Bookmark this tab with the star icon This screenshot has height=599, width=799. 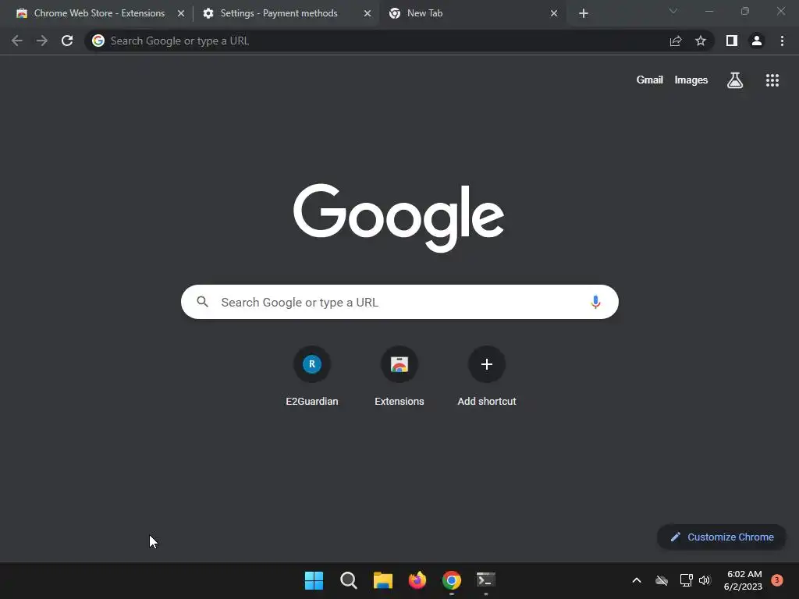click(701, 41)
